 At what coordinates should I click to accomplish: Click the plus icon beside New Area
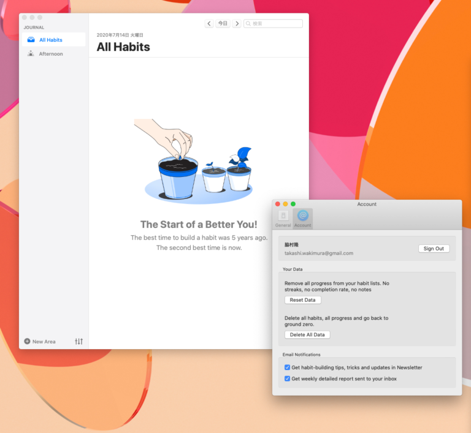[x=27, y=341]
